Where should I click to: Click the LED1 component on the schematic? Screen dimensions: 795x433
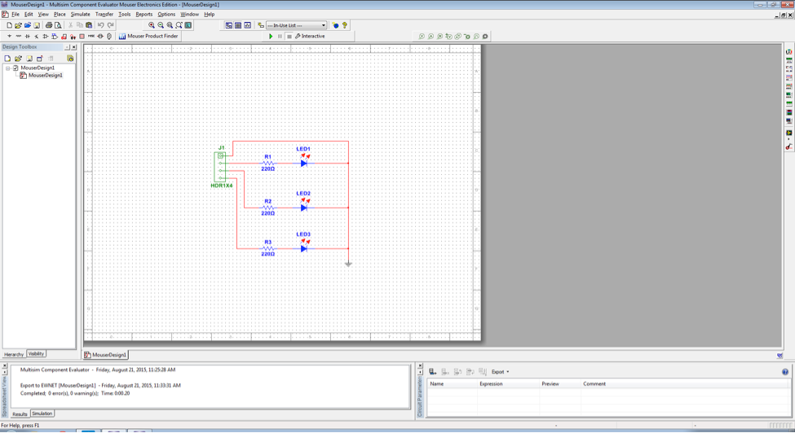click(303, 163)
